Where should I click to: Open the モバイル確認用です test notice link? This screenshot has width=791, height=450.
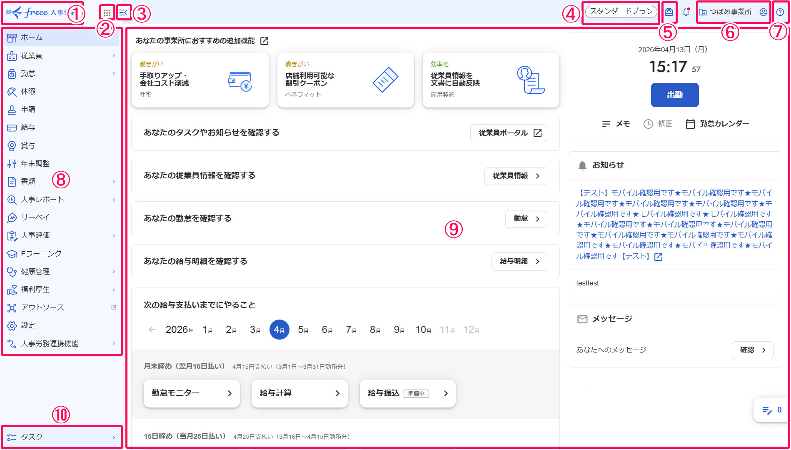[674, 225]
